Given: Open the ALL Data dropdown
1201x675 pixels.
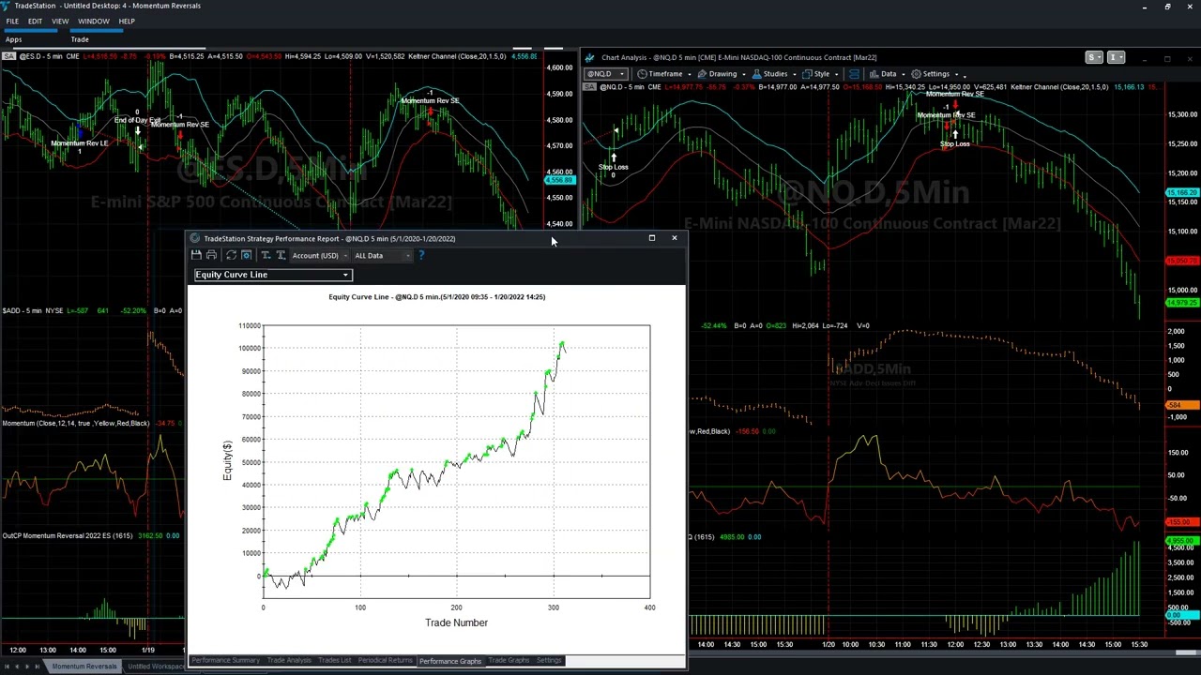Looking at the screenshot, I should click(382, 256).
